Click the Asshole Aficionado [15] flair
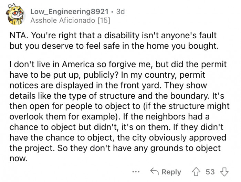Image resolution: width=241 pixels, height=182 pixels. [71, 21]
